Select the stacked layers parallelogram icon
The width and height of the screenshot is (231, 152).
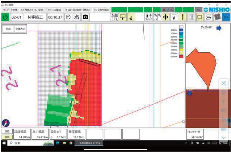click(x=209, y=17)
